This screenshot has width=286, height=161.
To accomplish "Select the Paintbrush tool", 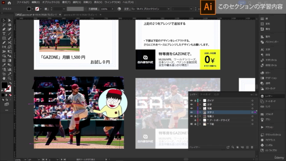I will 9,38.
